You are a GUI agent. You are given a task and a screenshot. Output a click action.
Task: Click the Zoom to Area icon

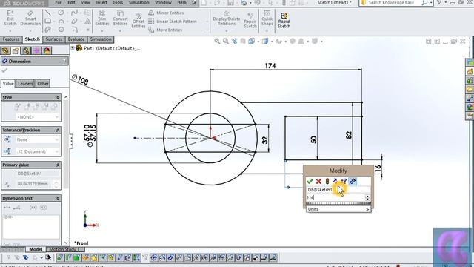225,42
